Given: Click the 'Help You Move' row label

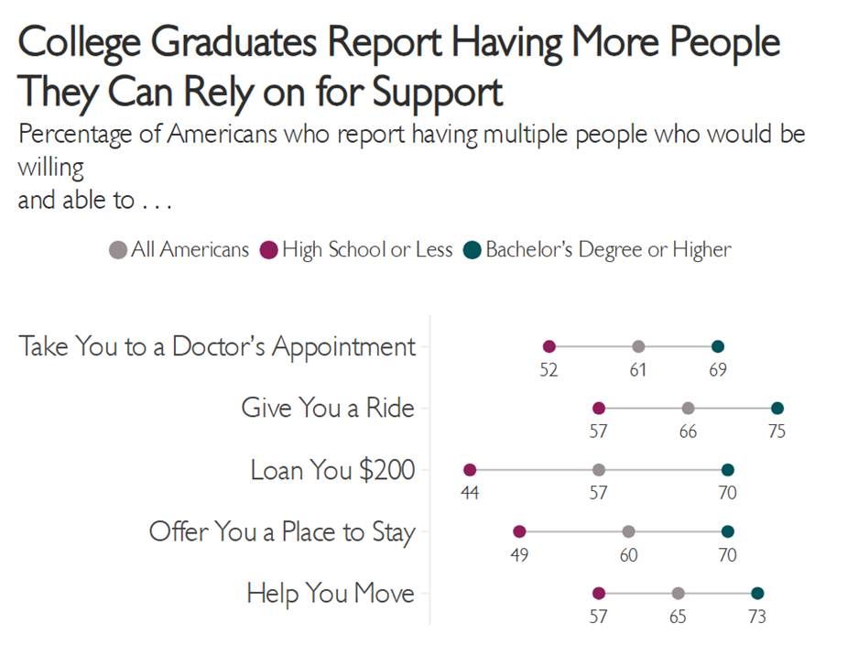Looking at the screenshot, I should pyautogui.click(x=330, y=594).
